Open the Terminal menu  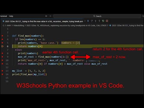[x=4, y=16]
